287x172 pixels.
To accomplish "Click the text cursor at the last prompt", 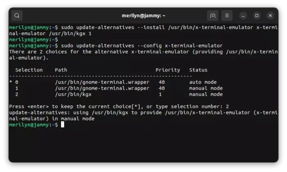I will click(x=63, y=125).
